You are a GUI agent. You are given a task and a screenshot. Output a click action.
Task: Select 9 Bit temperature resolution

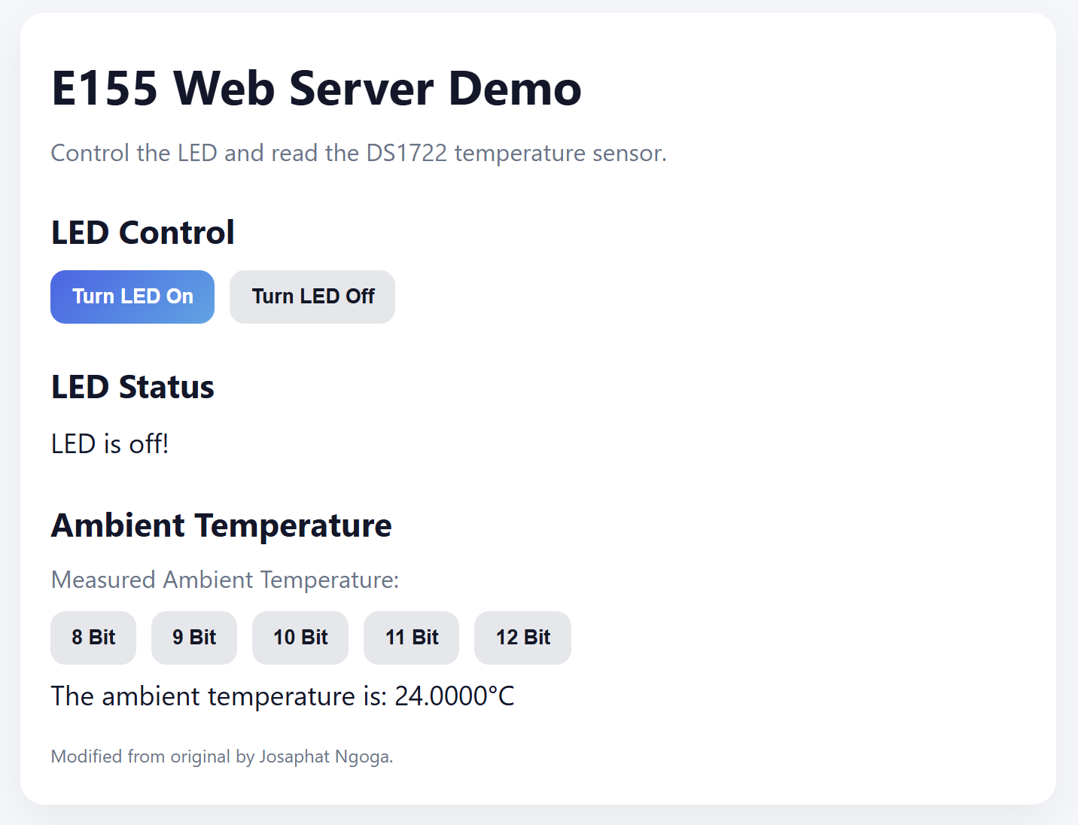click(x=194, y=638)
